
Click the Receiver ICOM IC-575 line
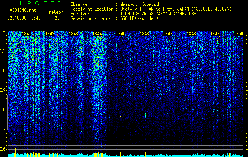coord(158,14)
